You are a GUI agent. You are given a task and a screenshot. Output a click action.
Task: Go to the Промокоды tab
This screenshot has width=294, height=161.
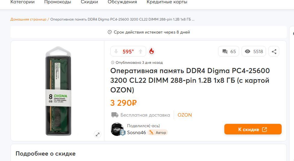pos(58,2)
